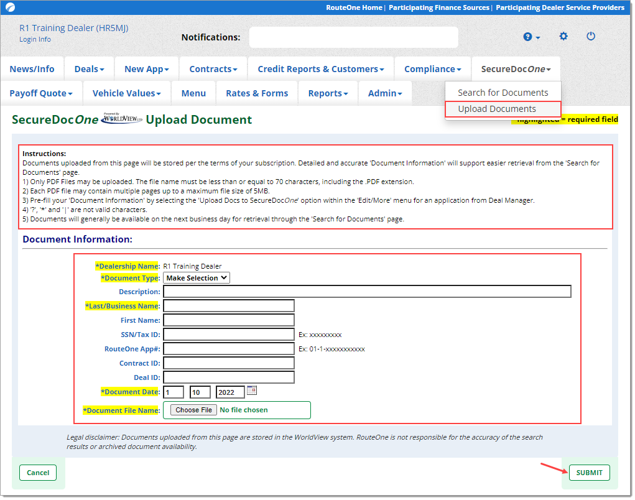Click the RouteOne Home link
Image resolution: width=635 pixels, height=500 pixels.
(354, 7)
